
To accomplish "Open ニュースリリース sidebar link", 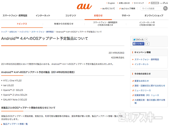I will (143, 90).
